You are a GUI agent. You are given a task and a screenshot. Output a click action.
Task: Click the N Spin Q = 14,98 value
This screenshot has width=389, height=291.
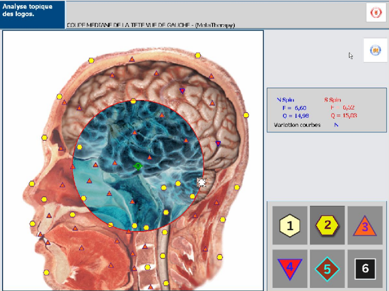coord(288,116)
